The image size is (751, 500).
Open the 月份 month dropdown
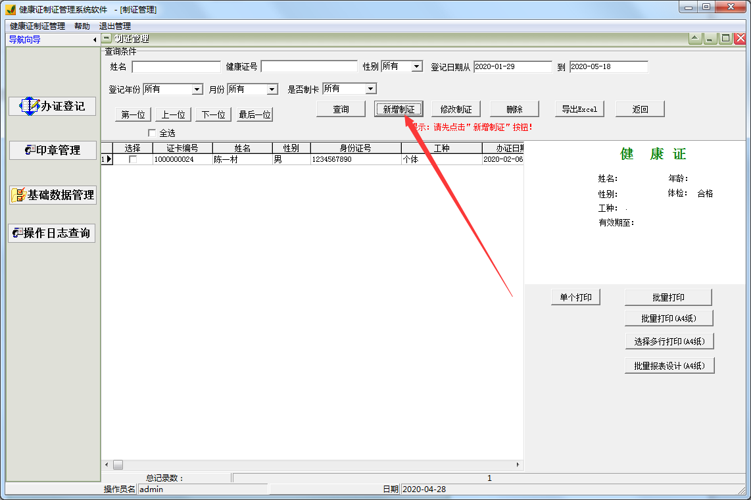[x=271, y=88]
